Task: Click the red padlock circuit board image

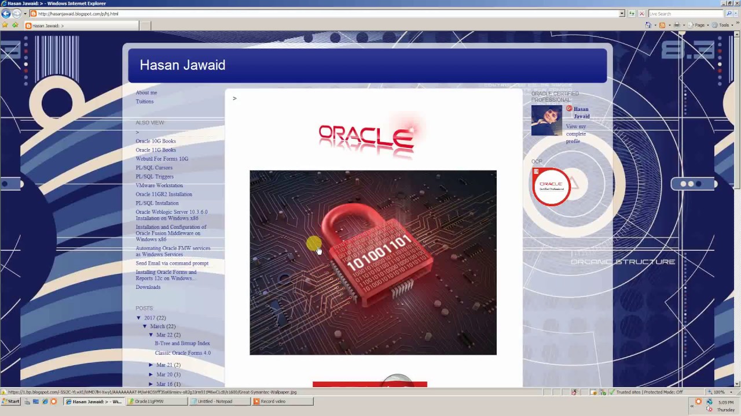Action: point(373,262)
